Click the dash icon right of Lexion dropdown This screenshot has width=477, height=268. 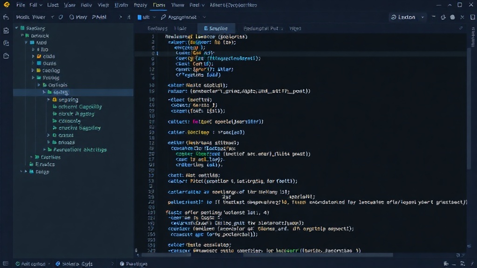point(434,17)
